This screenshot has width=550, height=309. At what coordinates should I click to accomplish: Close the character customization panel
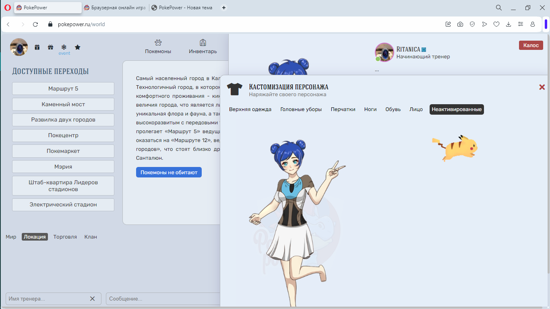pyautogui.click(x=542, y=87)
